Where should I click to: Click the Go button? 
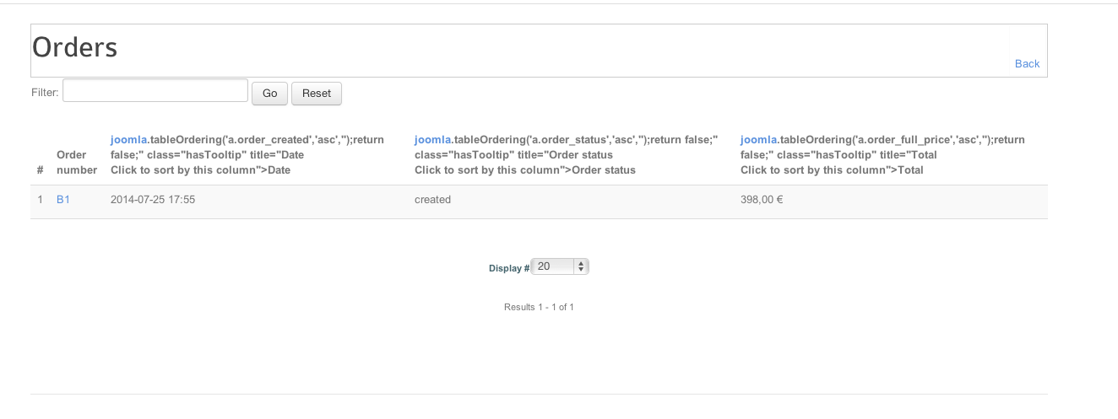(x=270, y=93)
